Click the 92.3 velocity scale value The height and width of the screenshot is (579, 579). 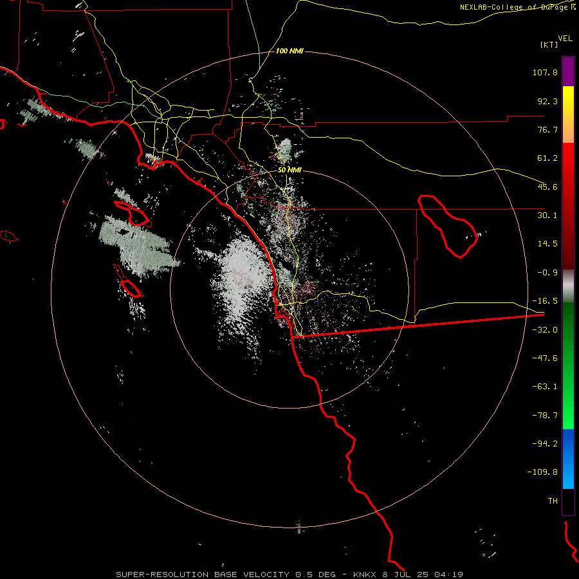547,101
